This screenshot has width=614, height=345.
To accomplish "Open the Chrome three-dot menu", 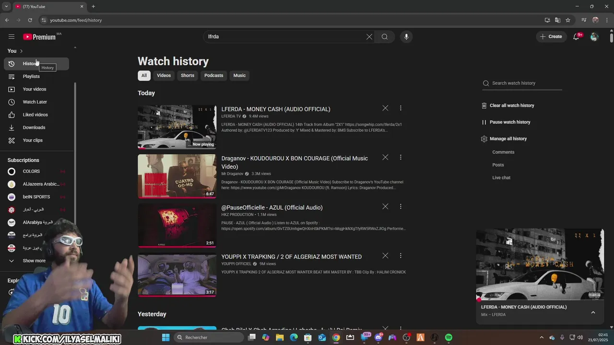I will pyautogui.click(x=607, y=20).
